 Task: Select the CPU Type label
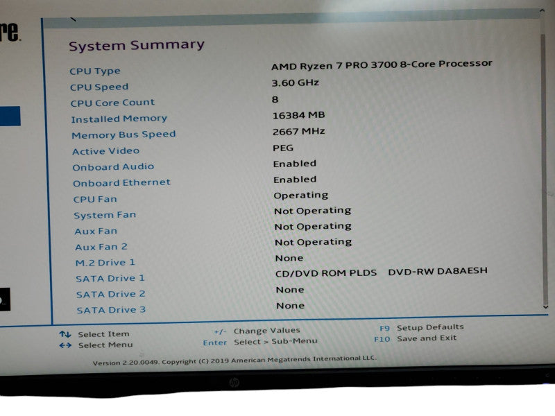(x=95, y=71)
